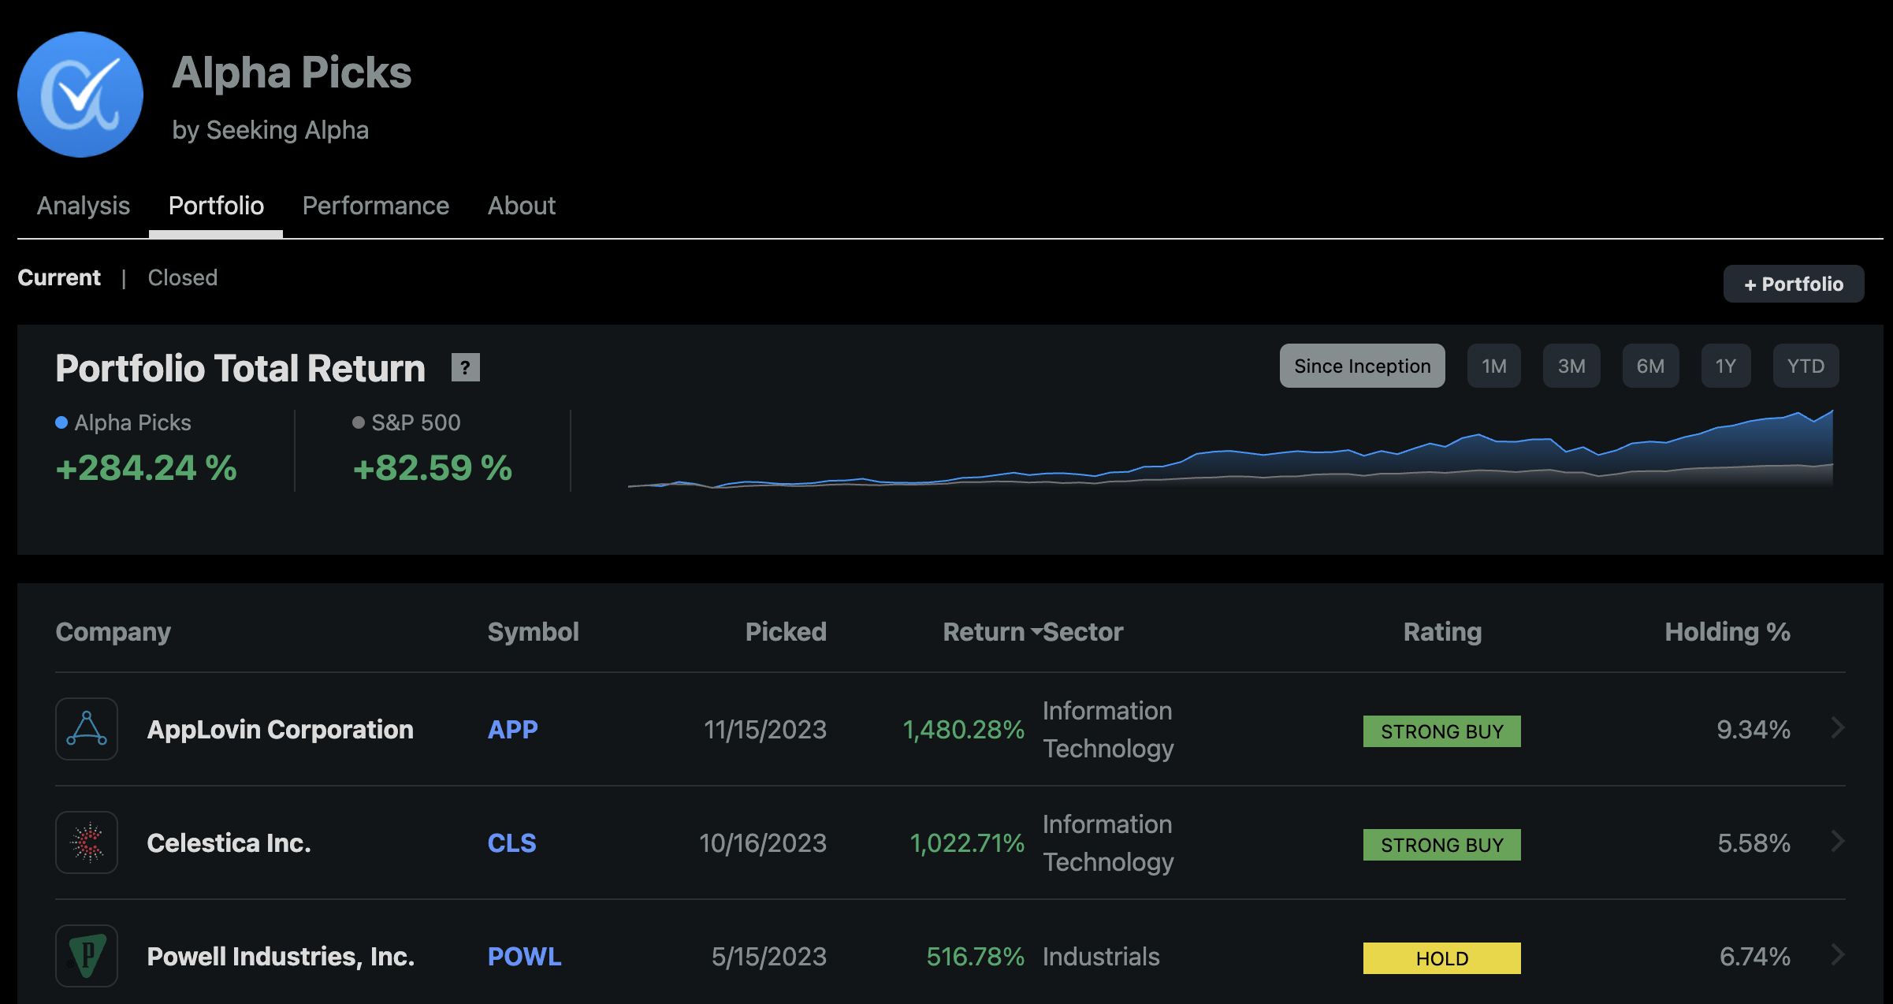The width and height of the screenshot is (1893, 1004).
Task: Switch the chart to 1M range
Action: coord(1493,366)
